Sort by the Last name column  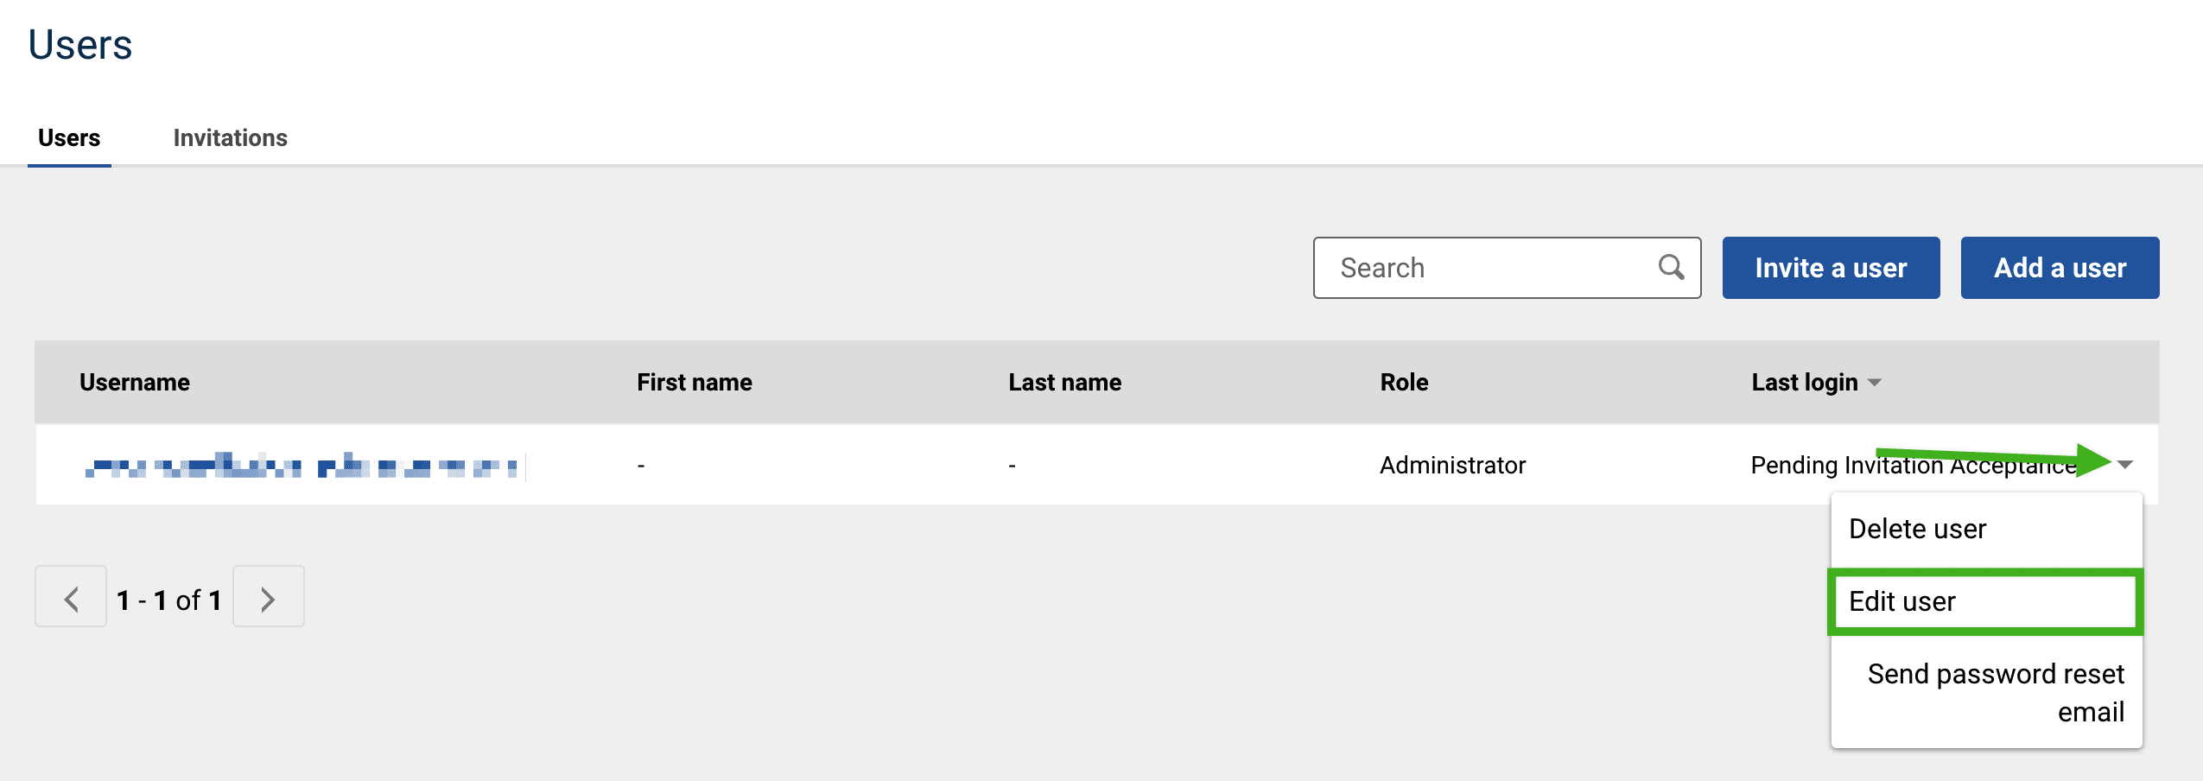[x=1064, y=383]
